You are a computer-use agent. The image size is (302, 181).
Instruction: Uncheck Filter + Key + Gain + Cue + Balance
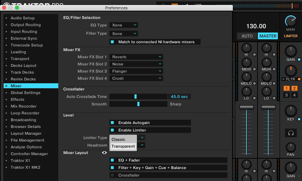(112, 168)
